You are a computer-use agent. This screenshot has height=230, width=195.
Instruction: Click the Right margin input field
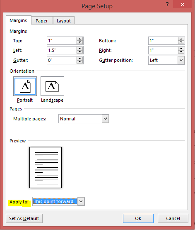click(x=163, y=50)
